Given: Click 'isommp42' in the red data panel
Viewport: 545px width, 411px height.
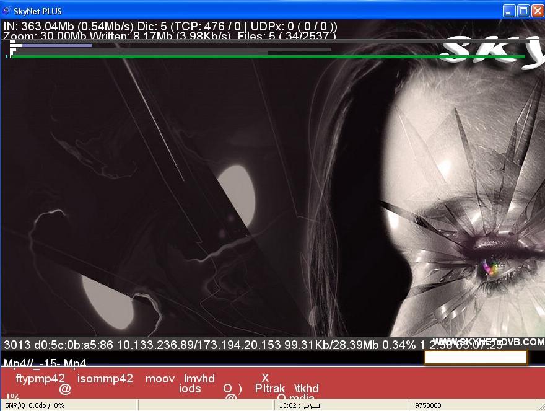Looking at the screenshot, I should (x=105, y=378).
